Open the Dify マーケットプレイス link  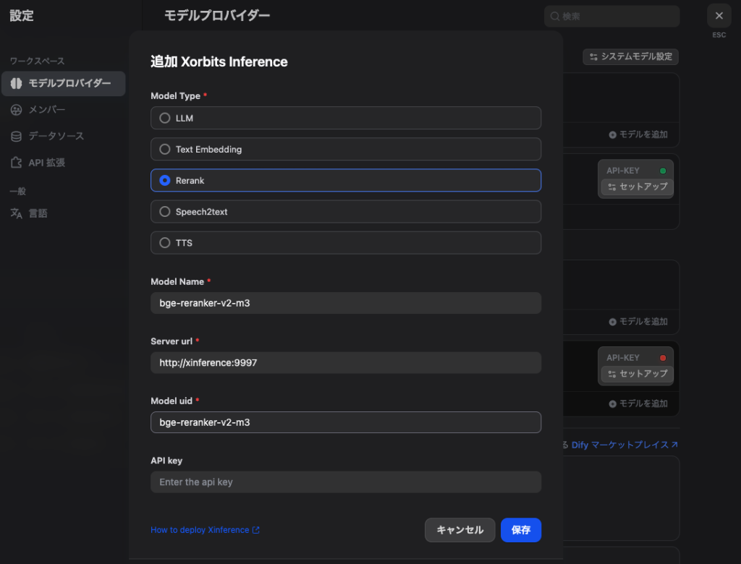click(x=624, y=445)
